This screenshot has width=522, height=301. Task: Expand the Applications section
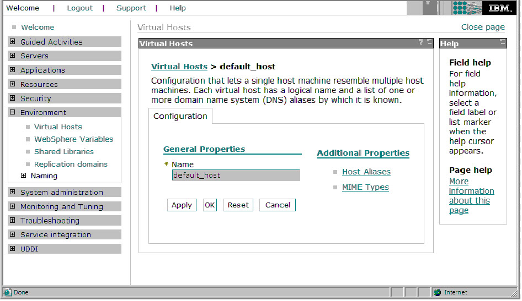(x=12, y=70)
